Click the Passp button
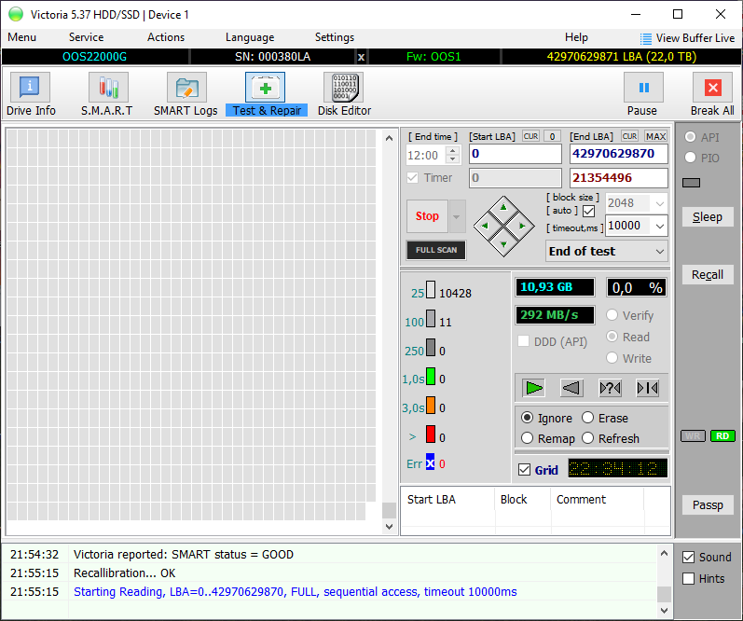 (708, 505)
